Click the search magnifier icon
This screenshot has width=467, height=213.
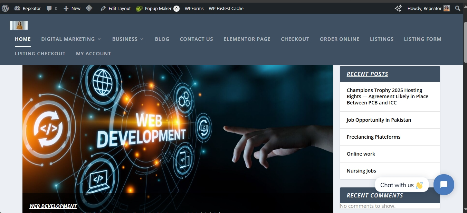point(458,8)
